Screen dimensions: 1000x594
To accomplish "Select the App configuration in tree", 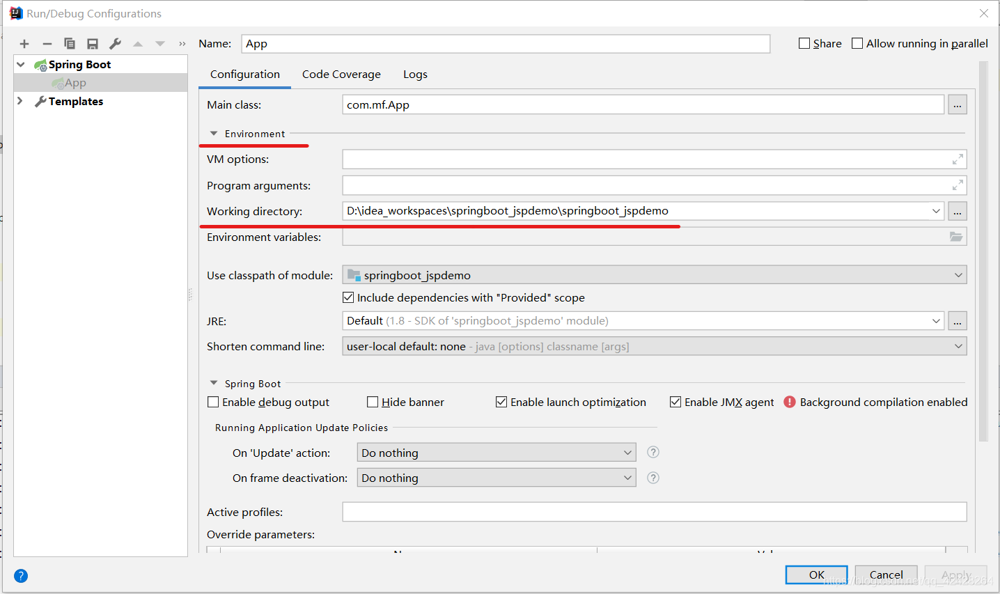I will (101, 83).
